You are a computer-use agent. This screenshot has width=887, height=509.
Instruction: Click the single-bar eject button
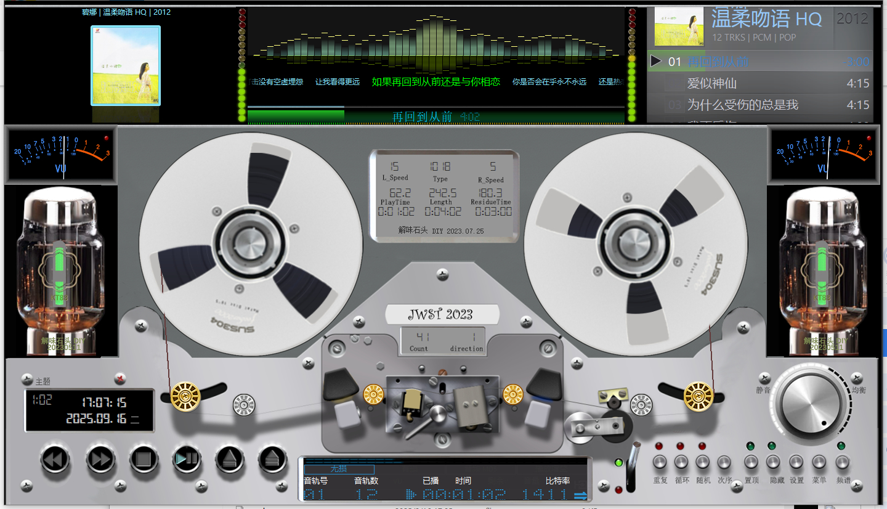click(230, 459)
